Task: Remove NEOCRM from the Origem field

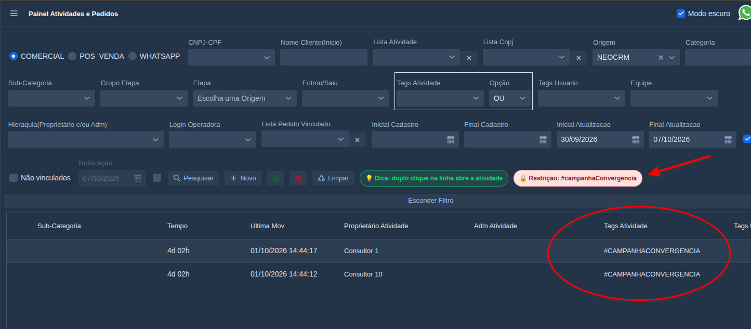Action: tap(661, 57)
